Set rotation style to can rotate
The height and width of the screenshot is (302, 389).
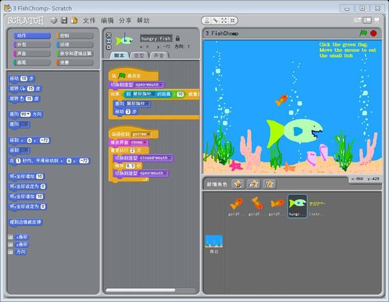(109, 35)
